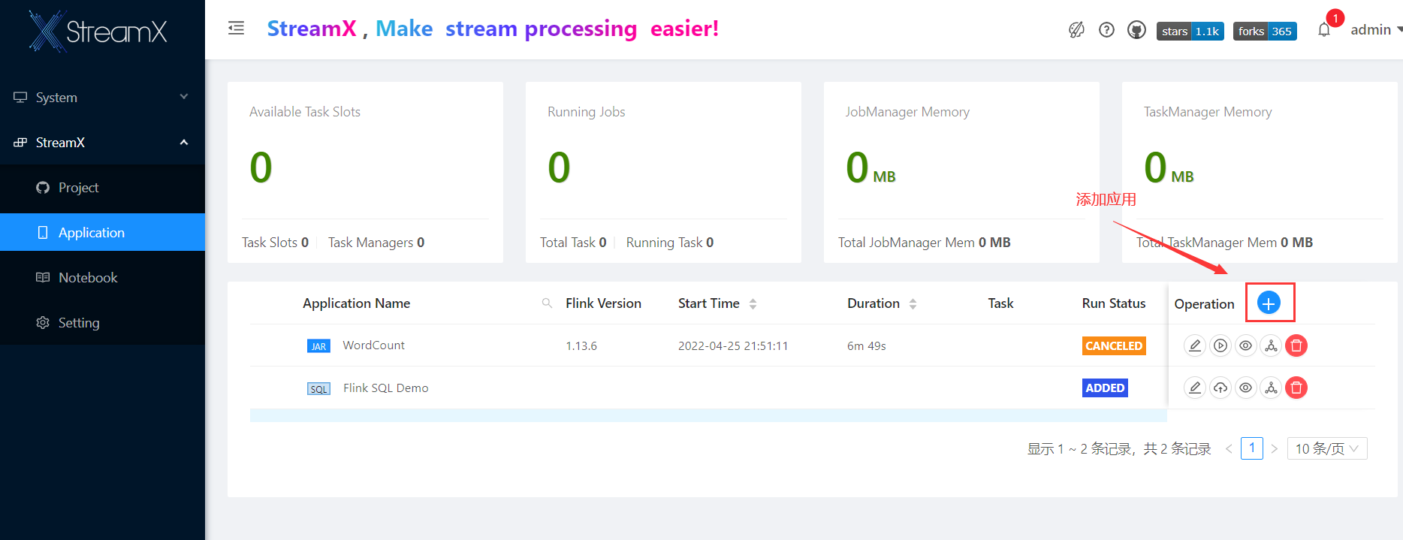Click the WordCount application name
The width and height of the screenshot is (1403, 540).
373,345
